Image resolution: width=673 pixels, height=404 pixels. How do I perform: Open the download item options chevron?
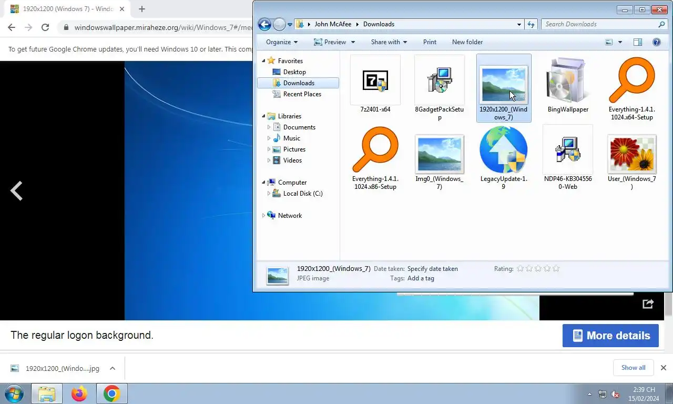[113, 368]
